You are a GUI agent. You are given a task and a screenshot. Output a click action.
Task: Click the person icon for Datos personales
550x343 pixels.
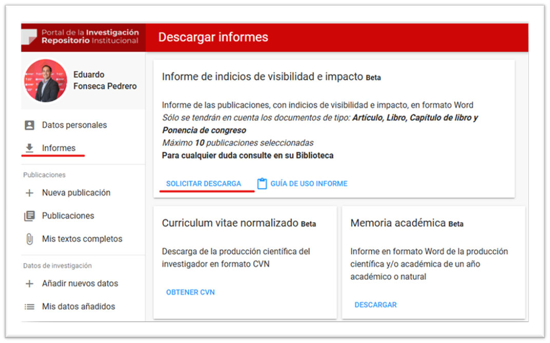point(30,125)
